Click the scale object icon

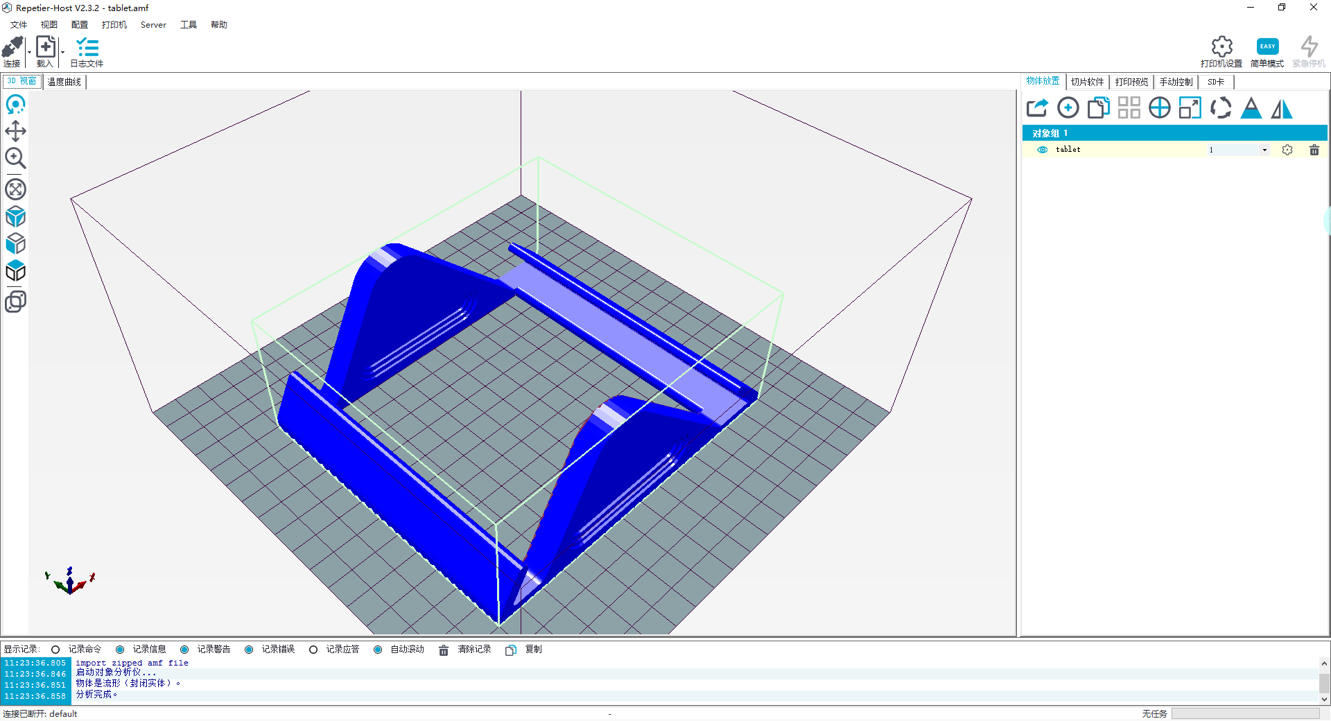pyautogui.click(x=1190, y=107)
